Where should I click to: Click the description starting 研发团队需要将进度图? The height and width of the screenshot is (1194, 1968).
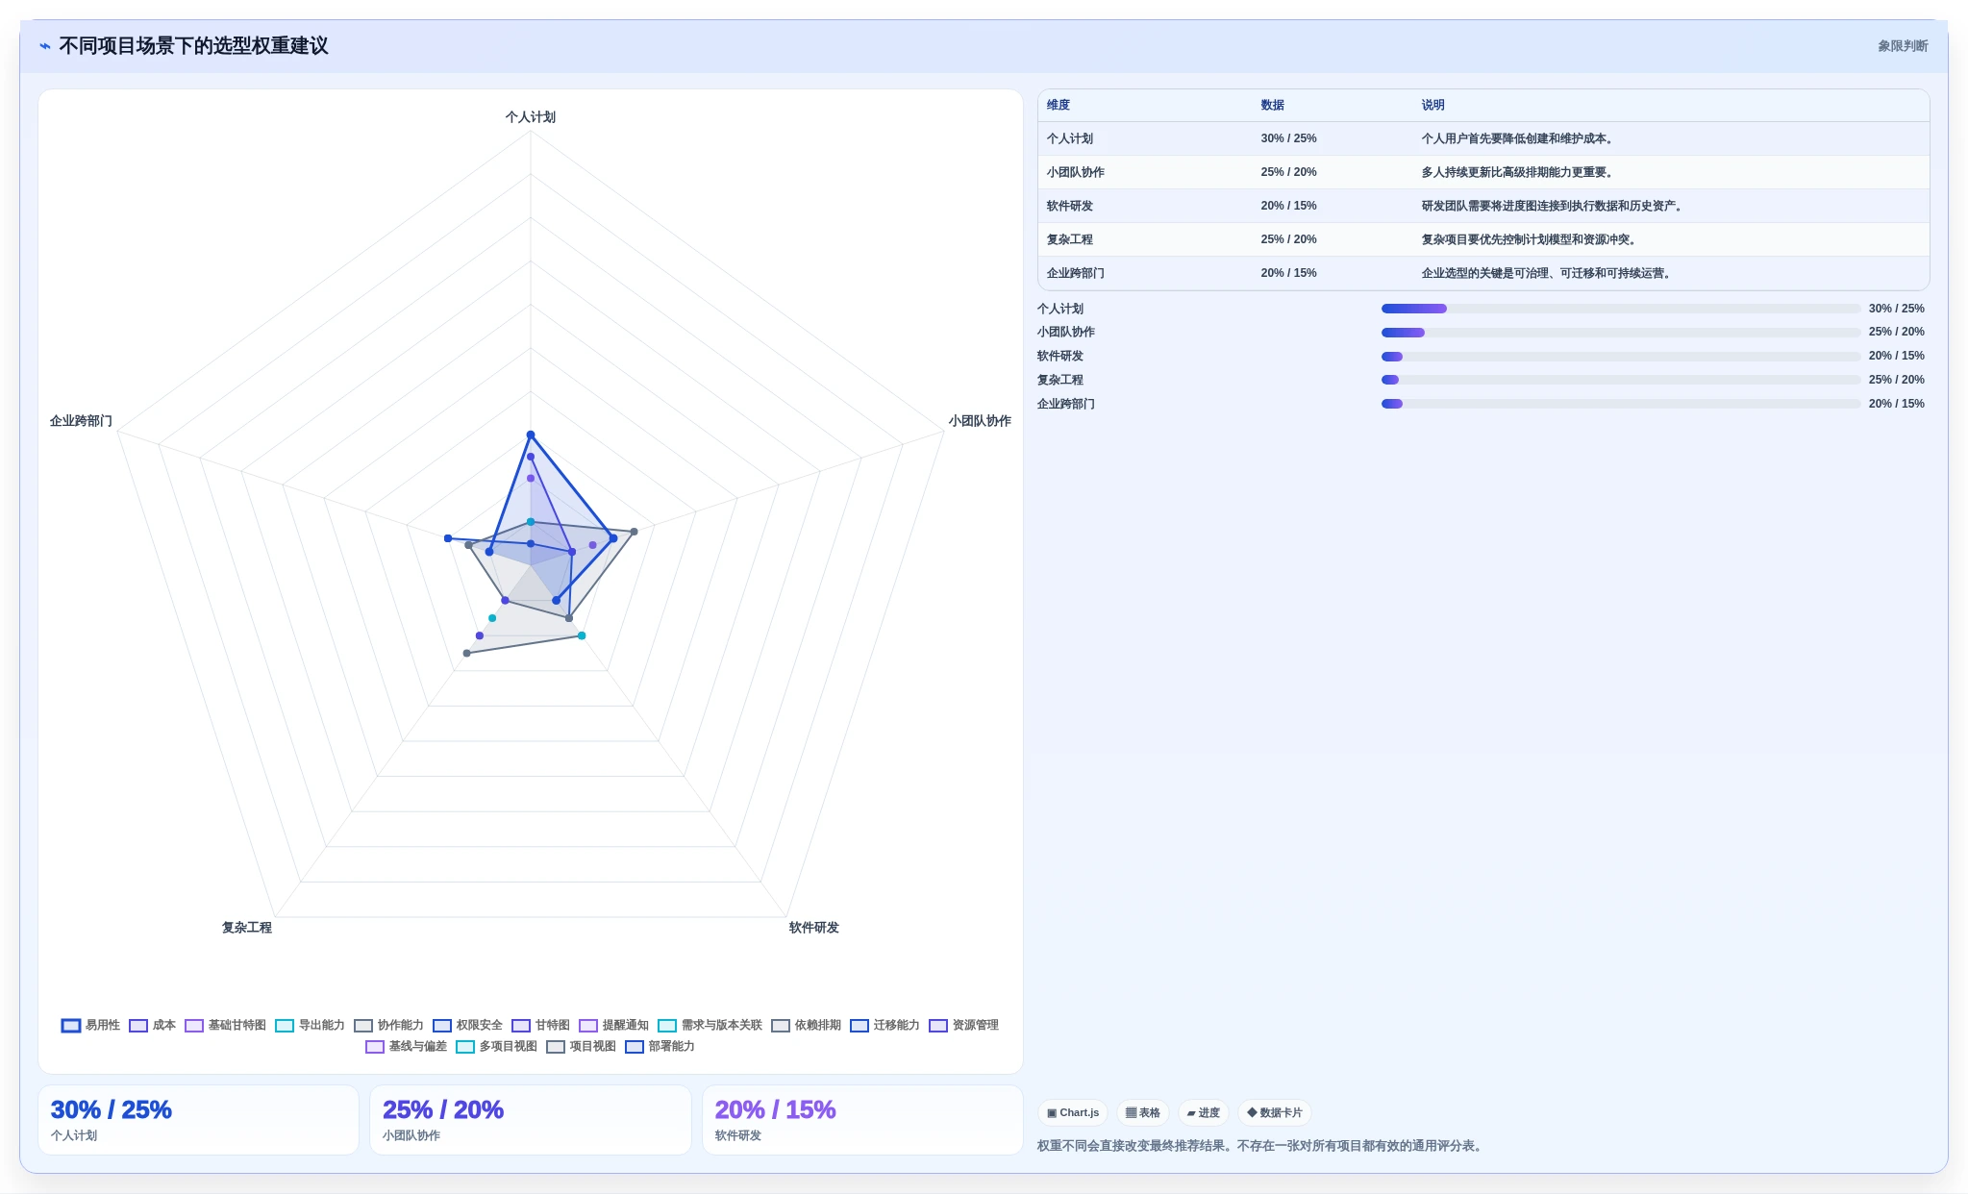point(1554,206)
